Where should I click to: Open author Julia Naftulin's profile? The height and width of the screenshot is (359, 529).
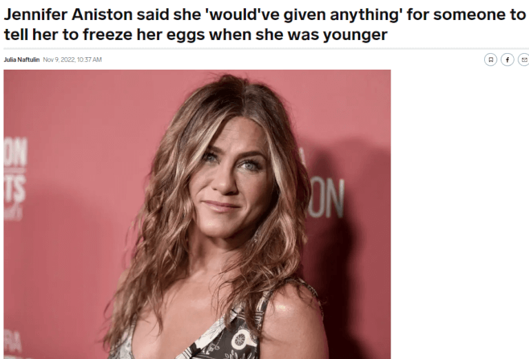[x=21, y=60]
